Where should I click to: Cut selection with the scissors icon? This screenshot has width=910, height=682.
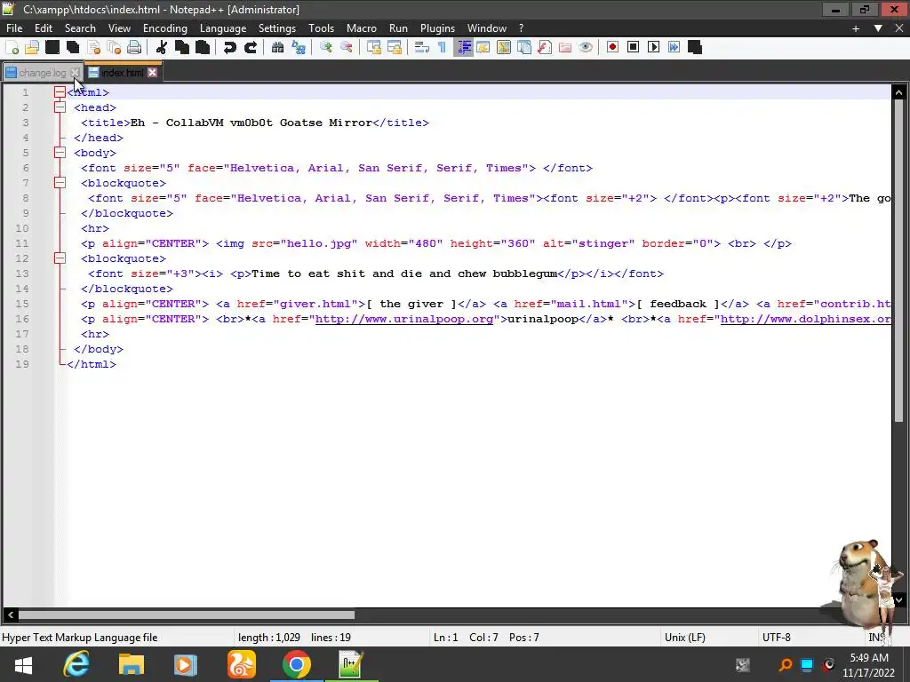coord(162,48)
